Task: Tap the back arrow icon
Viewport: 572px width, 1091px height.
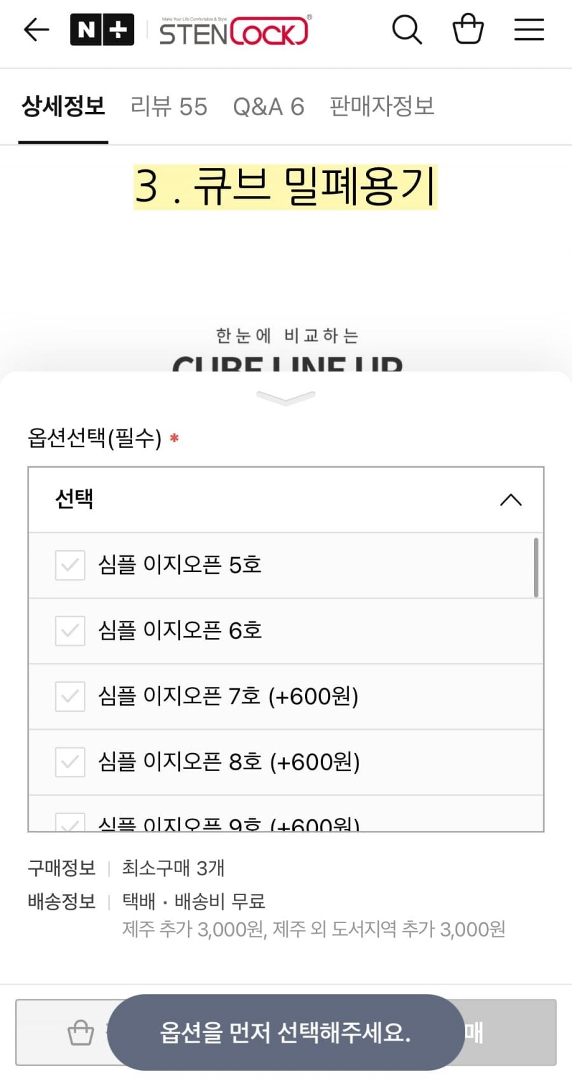Action: (x=36, y=30)
